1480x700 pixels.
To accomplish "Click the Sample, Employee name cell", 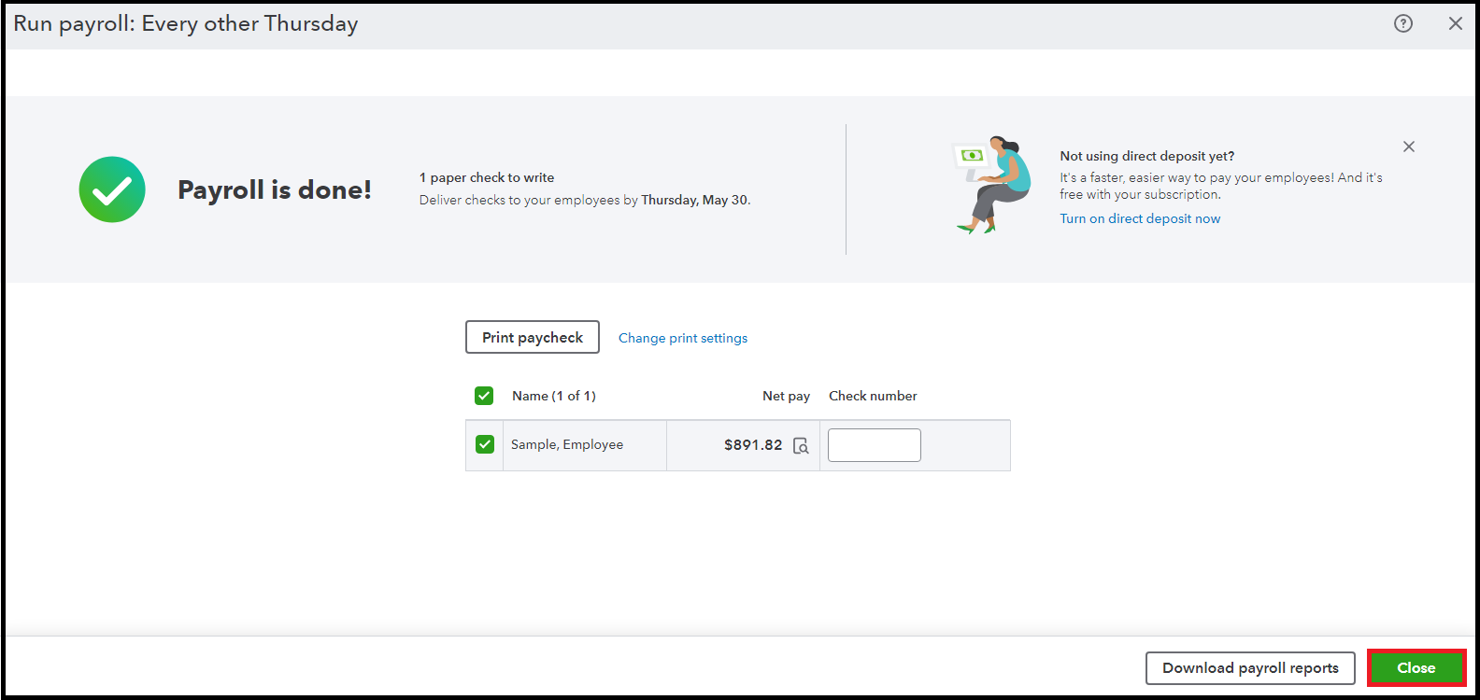I will tap(585, 445).
